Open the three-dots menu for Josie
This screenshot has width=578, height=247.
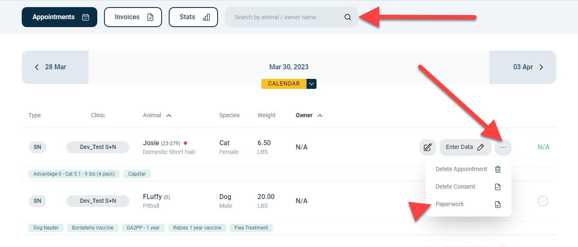click(x=503, y=147)
